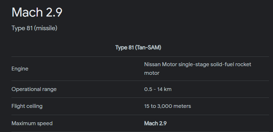Click the word ceiling in Flight ceiling
273x132 pixels.
coord(34,106)
